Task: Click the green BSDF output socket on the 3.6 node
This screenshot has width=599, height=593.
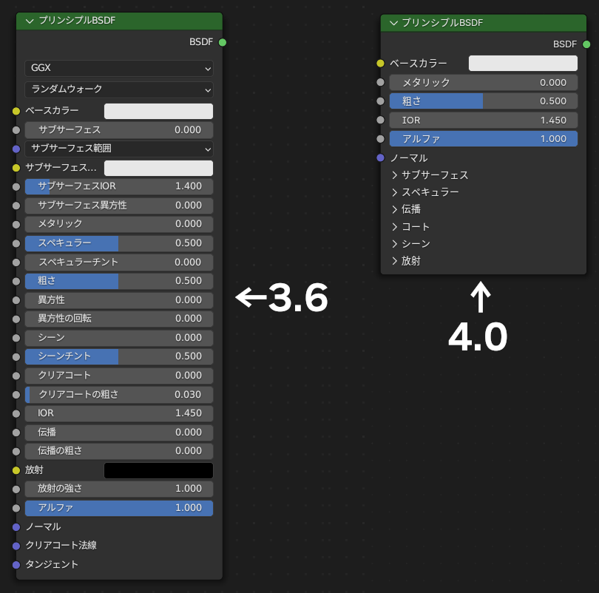Action: (x=221, y=42)
